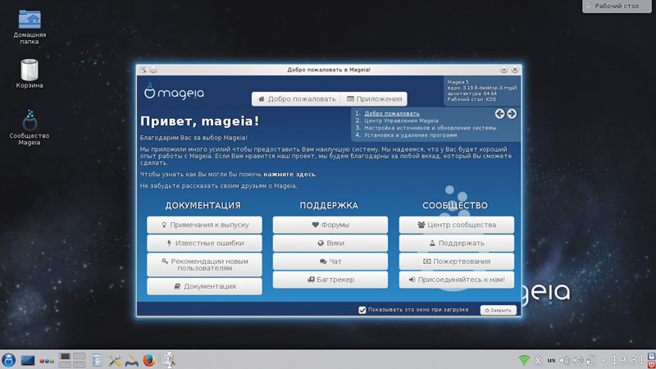Screen dimensions: 656x369
Task: Click the 'нажмите здесь' link
Action: point(289,174)
